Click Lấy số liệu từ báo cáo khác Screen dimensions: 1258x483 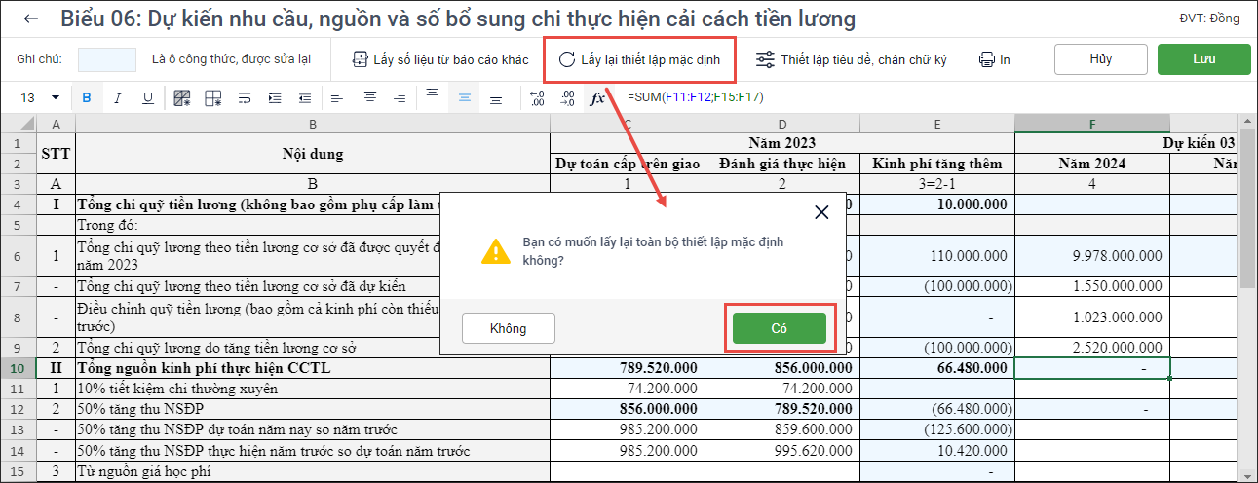click(x=440, y=59)
